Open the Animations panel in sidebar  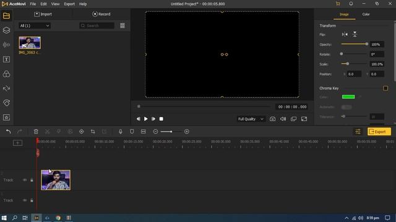pos(6,103)
